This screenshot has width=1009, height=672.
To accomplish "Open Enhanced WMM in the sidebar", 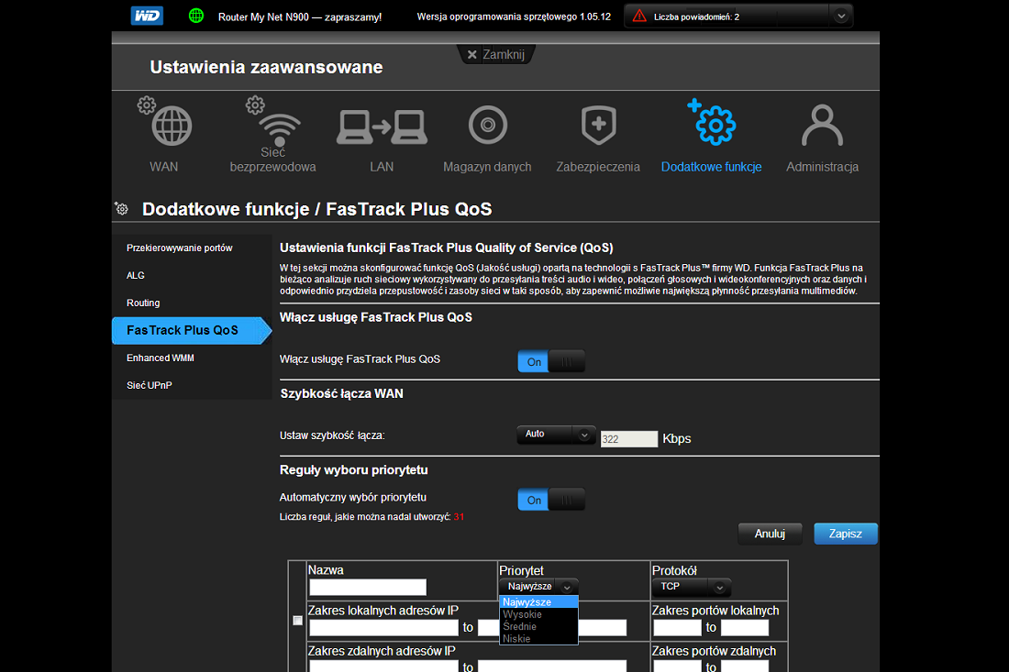I will point(161,358).
